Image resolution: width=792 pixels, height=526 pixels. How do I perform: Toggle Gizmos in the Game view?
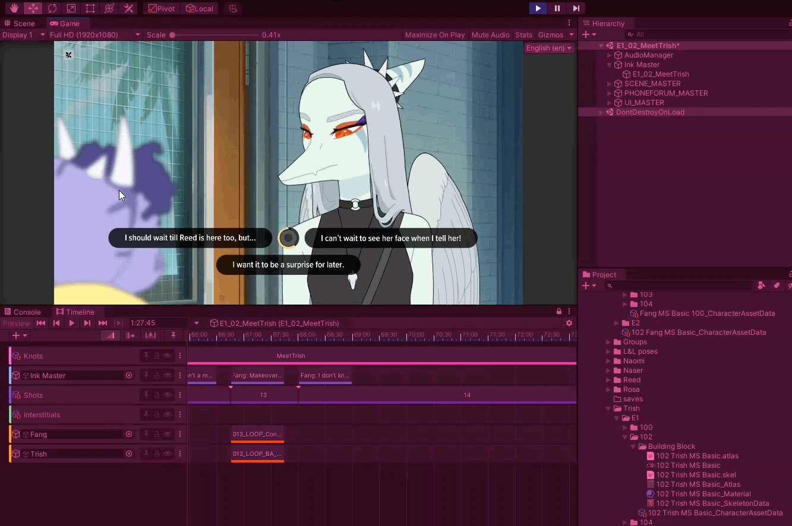[551, 34]
